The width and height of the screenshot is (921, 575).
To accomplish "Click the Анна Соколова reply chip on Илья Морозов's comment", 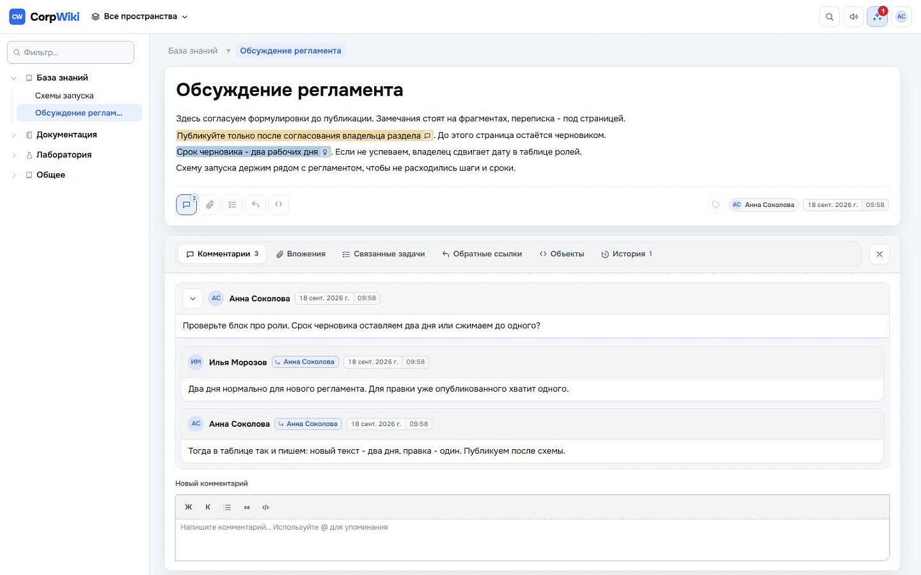I will [304, 362].
